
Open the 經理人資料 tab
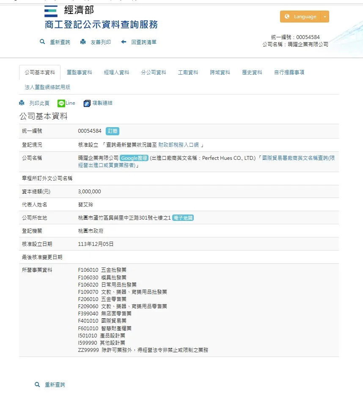click(x=117, y=72)
